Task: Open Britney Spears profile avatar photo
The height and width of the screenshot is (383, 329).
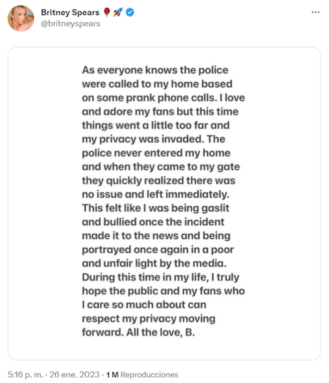Action: [21, 18]
